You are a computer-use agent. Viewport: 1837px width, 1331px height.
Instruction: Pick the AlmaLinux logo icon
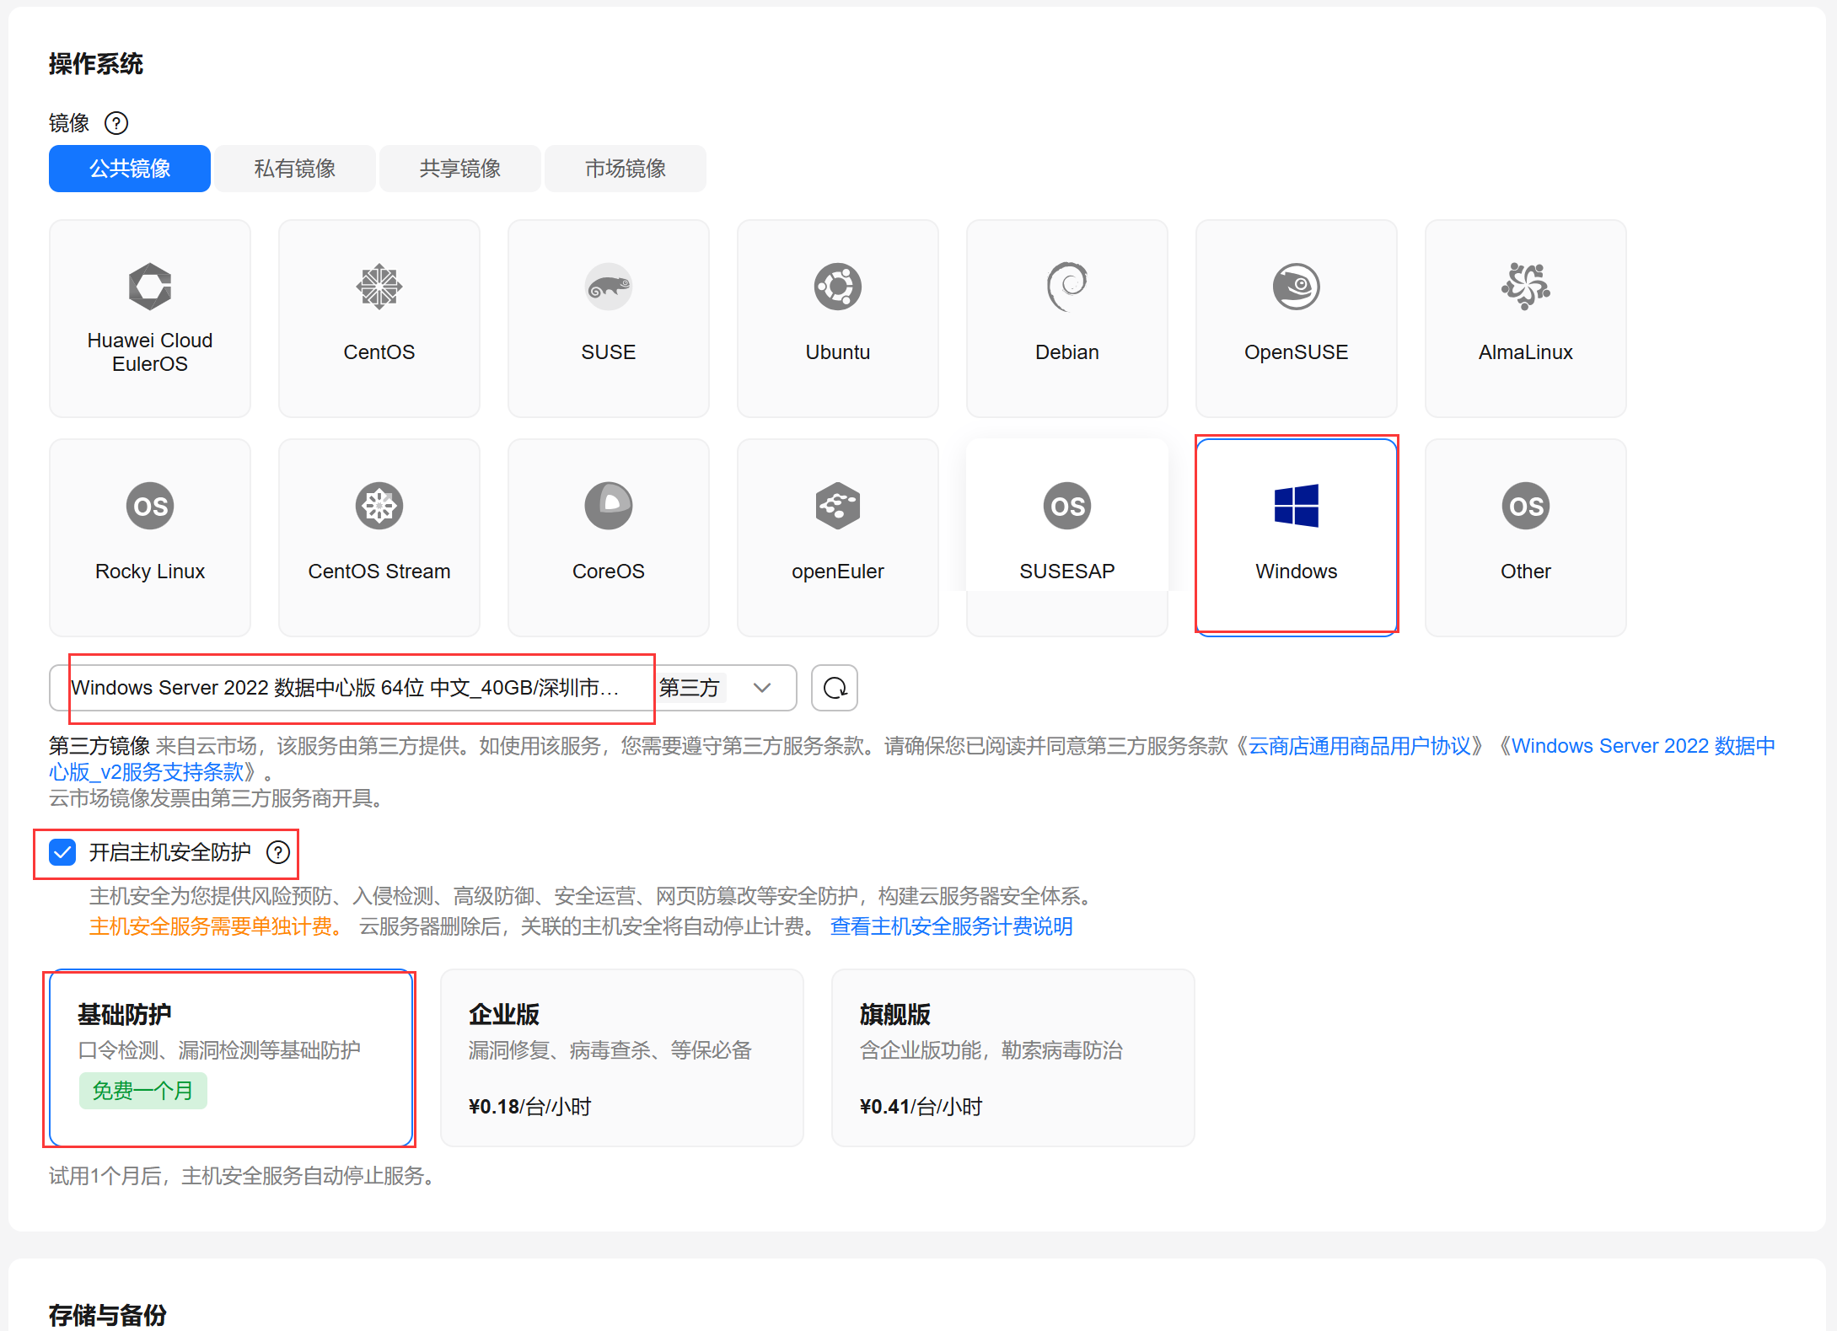coord(1526,287)
